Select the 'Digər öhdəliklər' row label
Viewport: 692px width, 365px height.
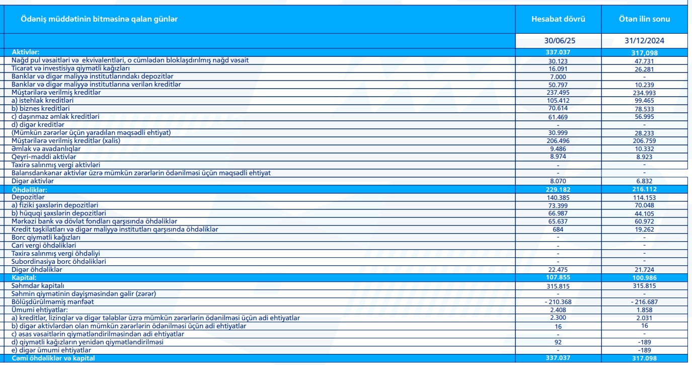pyautogui.click(x=37, y=270)
